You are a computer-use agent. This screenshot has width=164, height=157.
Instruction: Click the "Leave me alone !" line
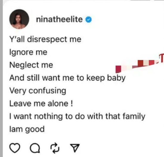41,104
